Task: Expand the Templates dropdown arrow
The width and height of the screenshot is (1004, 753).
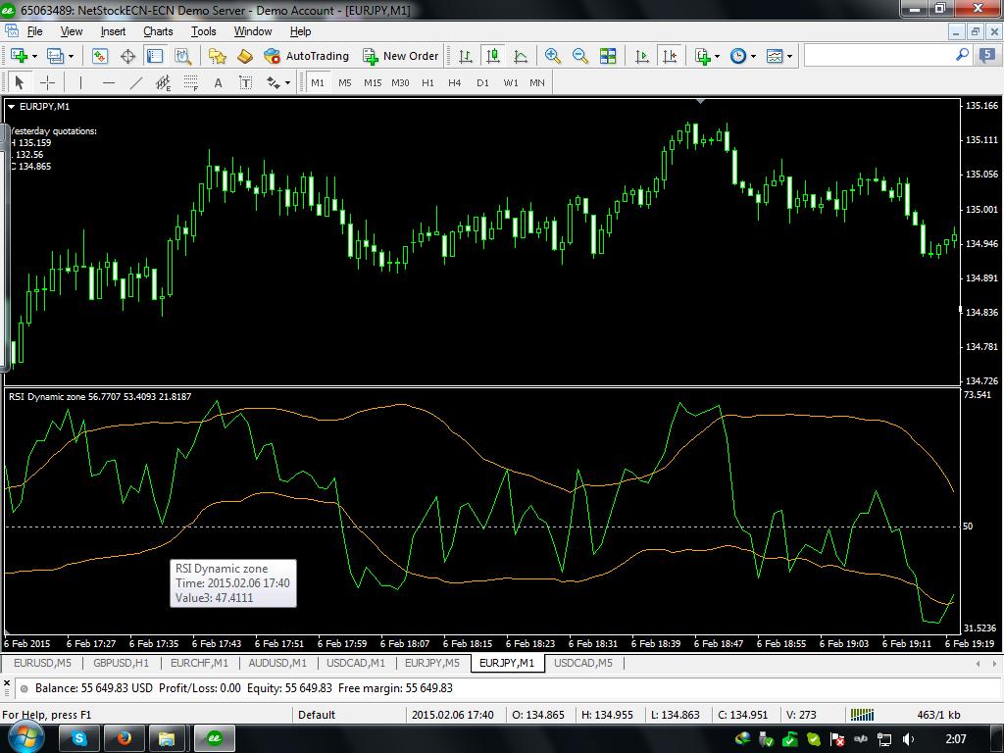Action: coord(789,56)
